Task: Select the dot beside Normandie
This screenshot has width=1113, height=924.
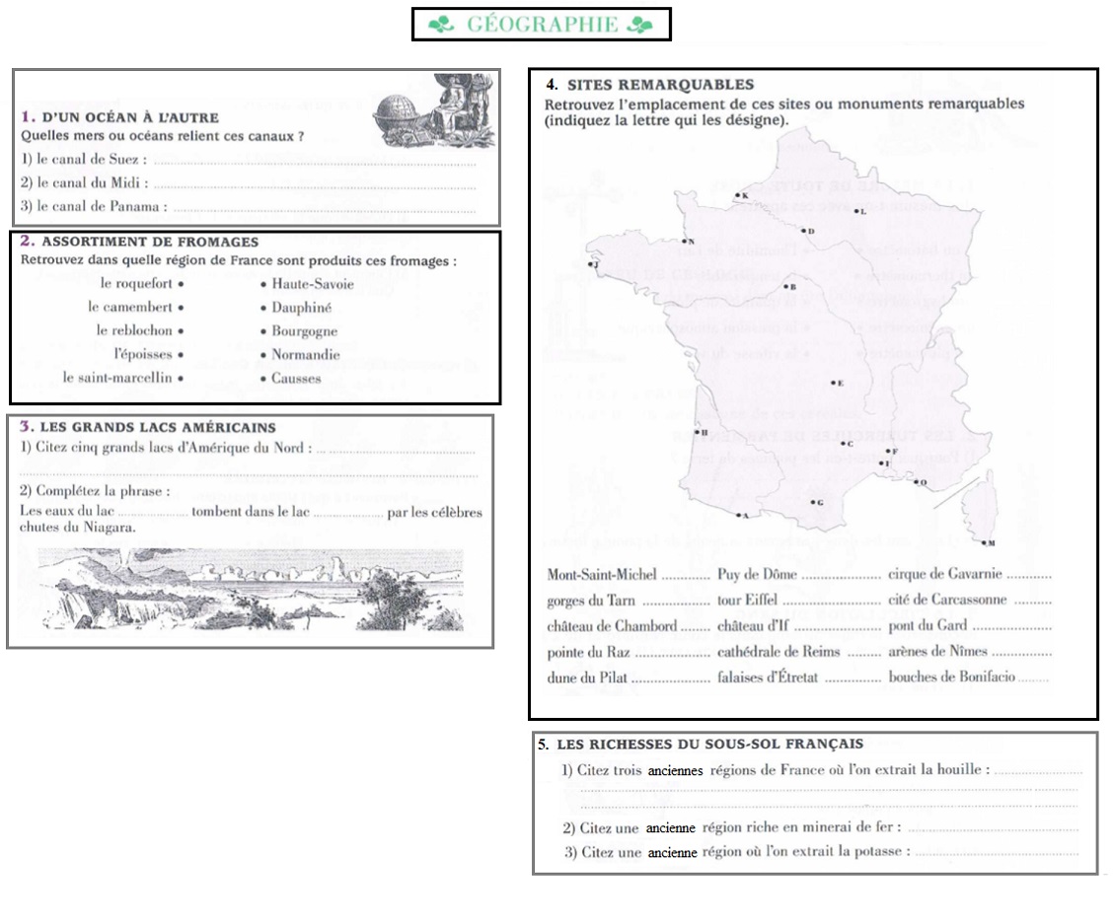Action: [x=261, y=355]
